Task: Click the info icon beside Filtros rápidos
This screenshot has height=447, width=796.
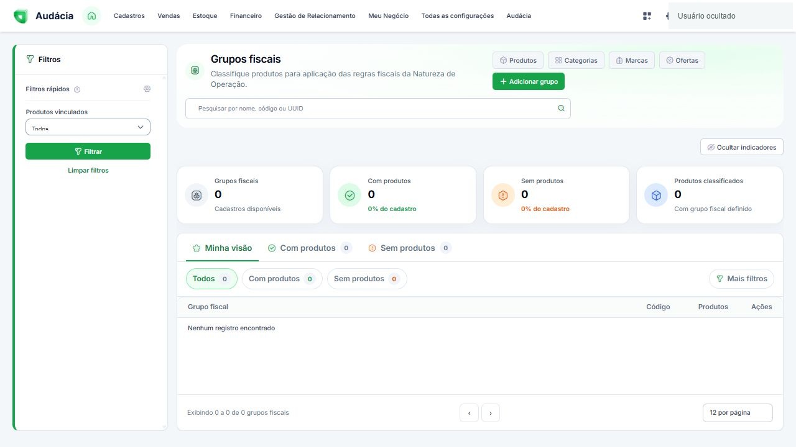Action: coord(77,89)
